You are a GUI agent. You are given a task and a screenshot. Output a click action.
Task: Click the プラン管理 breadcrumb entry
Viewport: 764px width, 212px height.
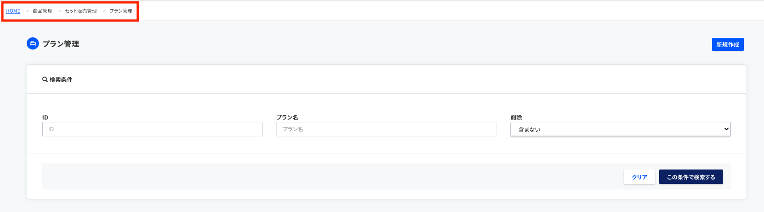[x=120, y=11]
